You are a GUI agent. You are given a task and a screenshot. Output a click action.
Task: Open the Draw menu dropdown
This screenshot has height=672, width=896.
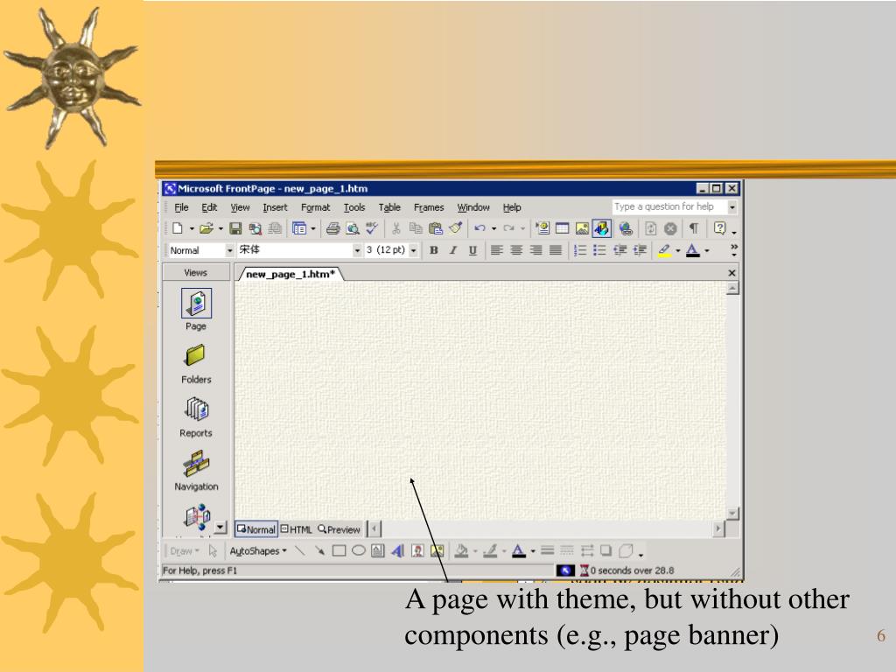point(184,551)
